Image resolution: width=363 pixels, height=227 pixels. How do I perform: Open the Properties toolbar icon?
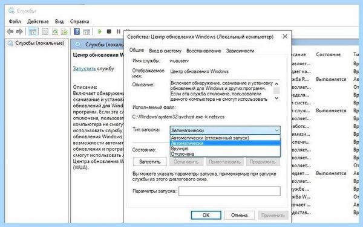pos(45,31)
